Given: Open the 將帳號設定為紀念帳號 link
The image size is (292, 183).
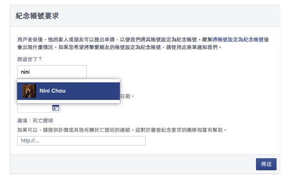Looking at the screenshot, I should 238,40.
